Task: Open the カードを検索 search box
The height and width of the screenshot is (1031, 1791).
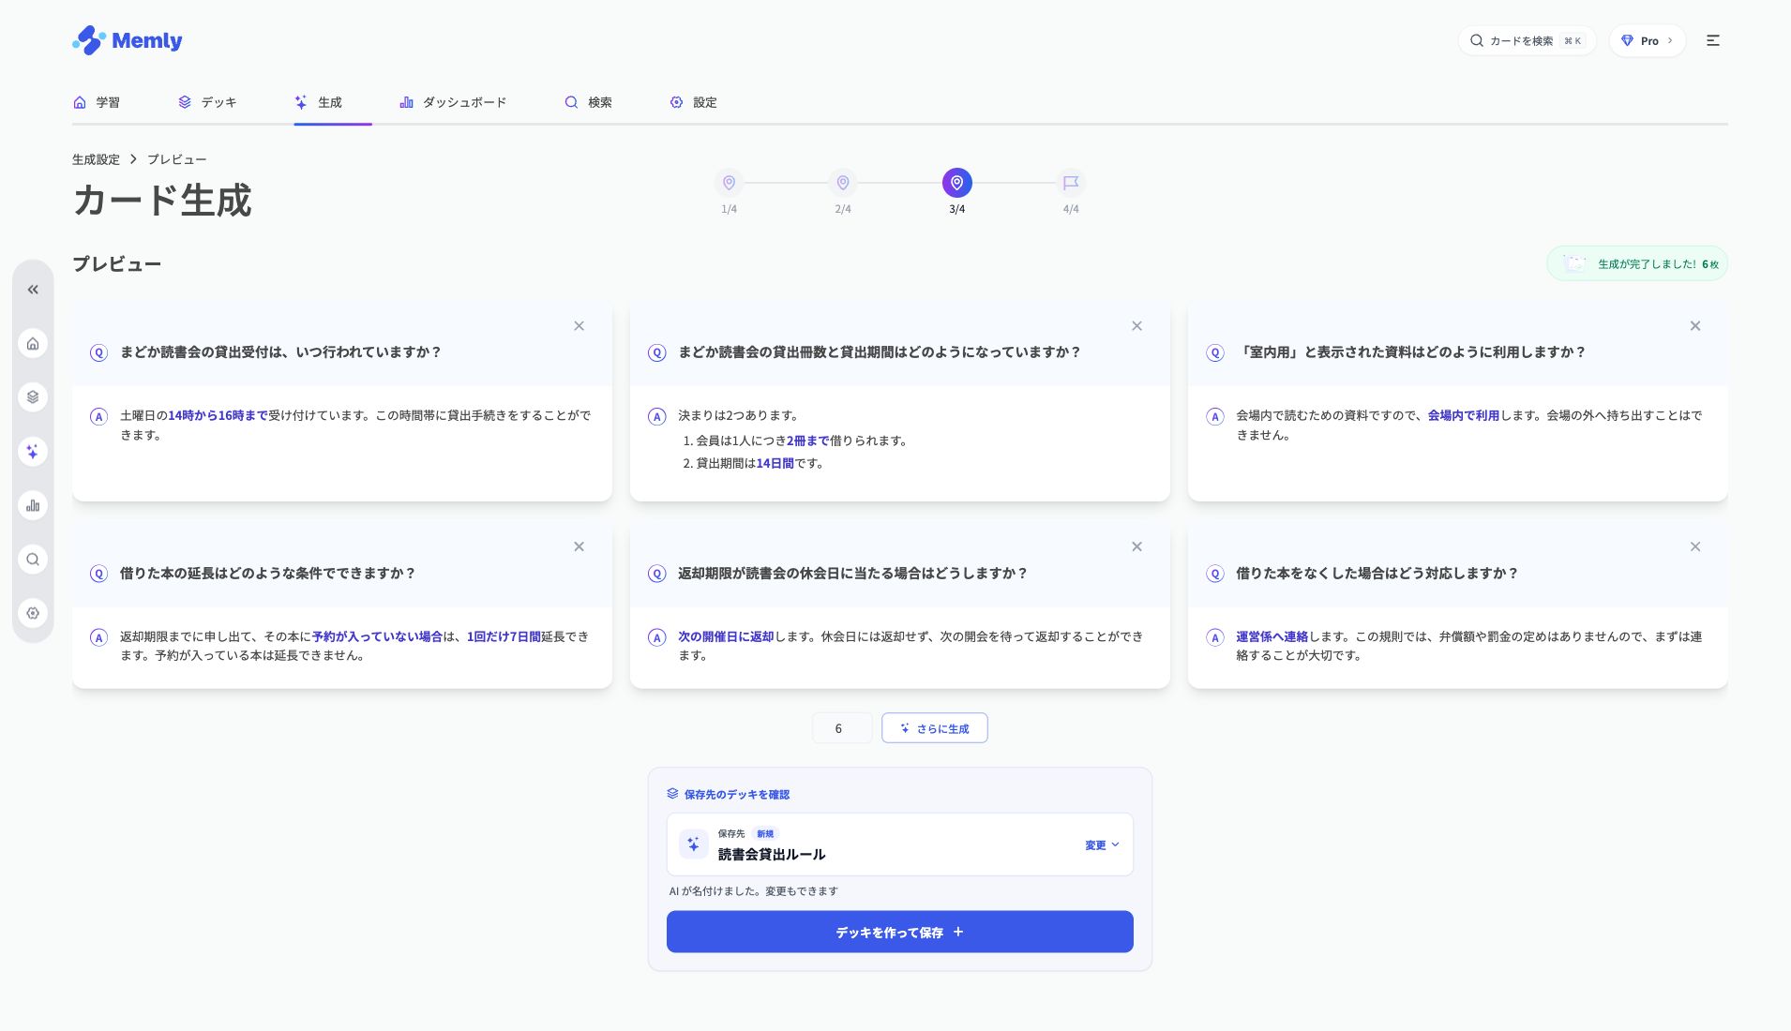Action: point(1527,40)
